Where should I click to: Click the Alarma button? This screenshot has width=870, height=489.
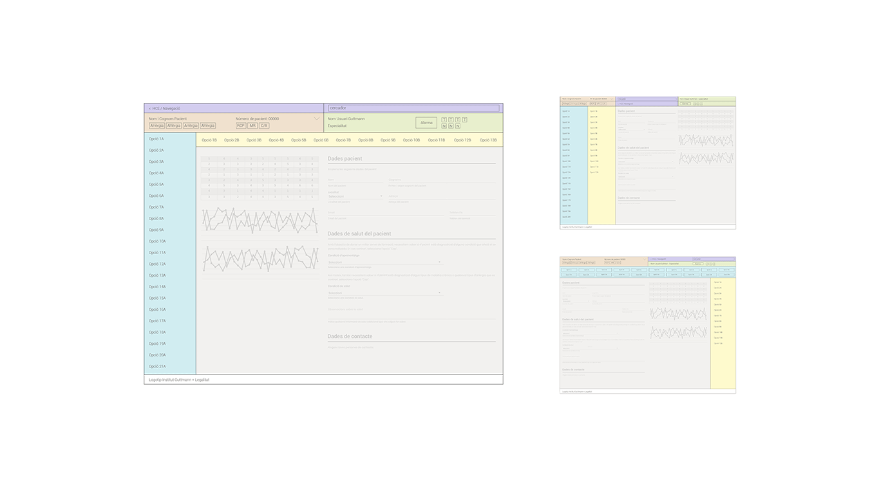pyautogui.click(x=426, y=122)
